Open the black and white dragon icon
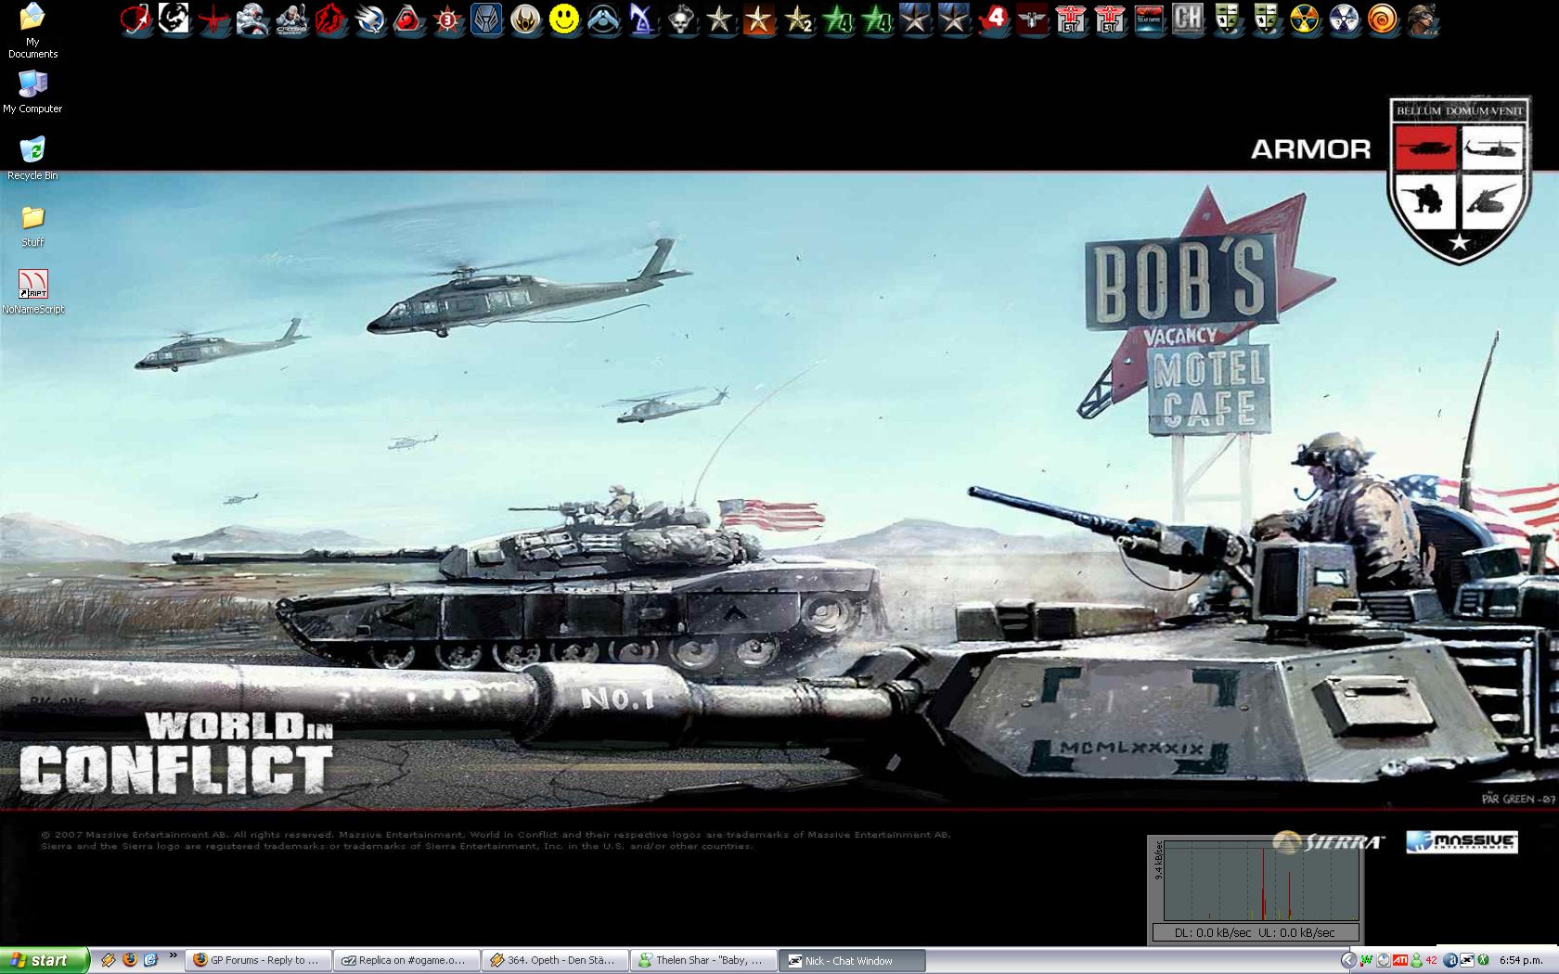Screen dimensions: 1559x974 174,19
